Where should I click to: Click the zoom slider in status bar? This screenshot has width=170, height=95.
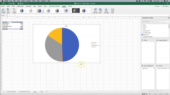pyautogui.click(x=158, y=94)
